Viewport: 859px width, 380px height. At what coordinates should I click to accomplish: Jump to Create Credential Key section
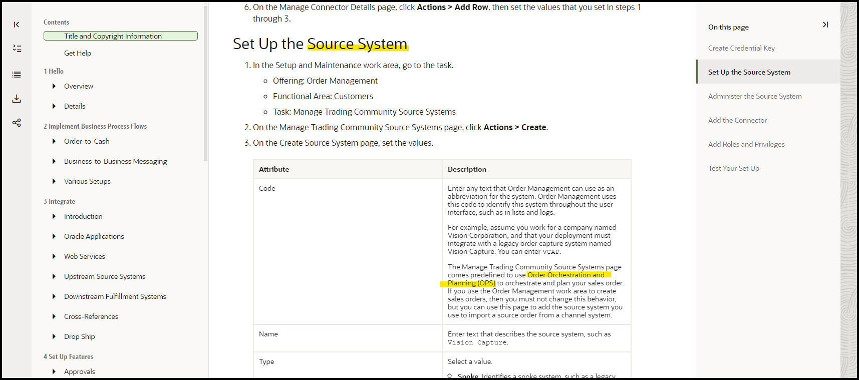(x=741, y=48)
